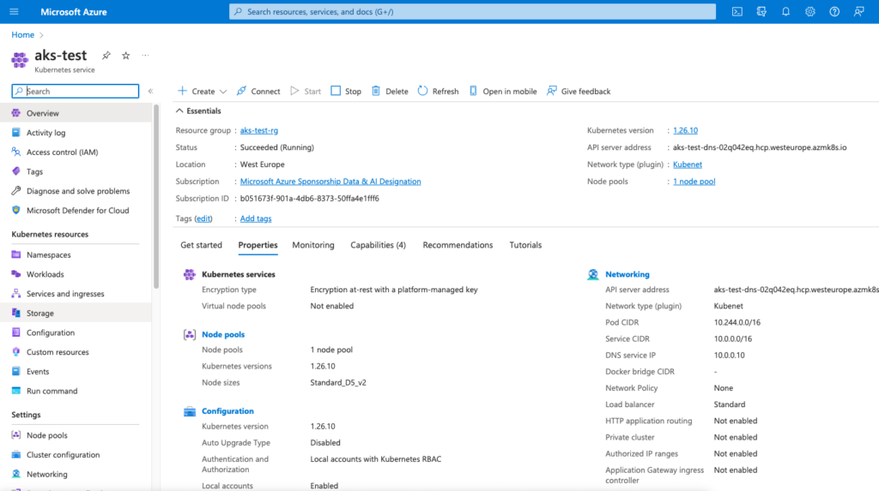
Task: Open Microsoft Defender for Cloud
Action: (x=76, y=211)
